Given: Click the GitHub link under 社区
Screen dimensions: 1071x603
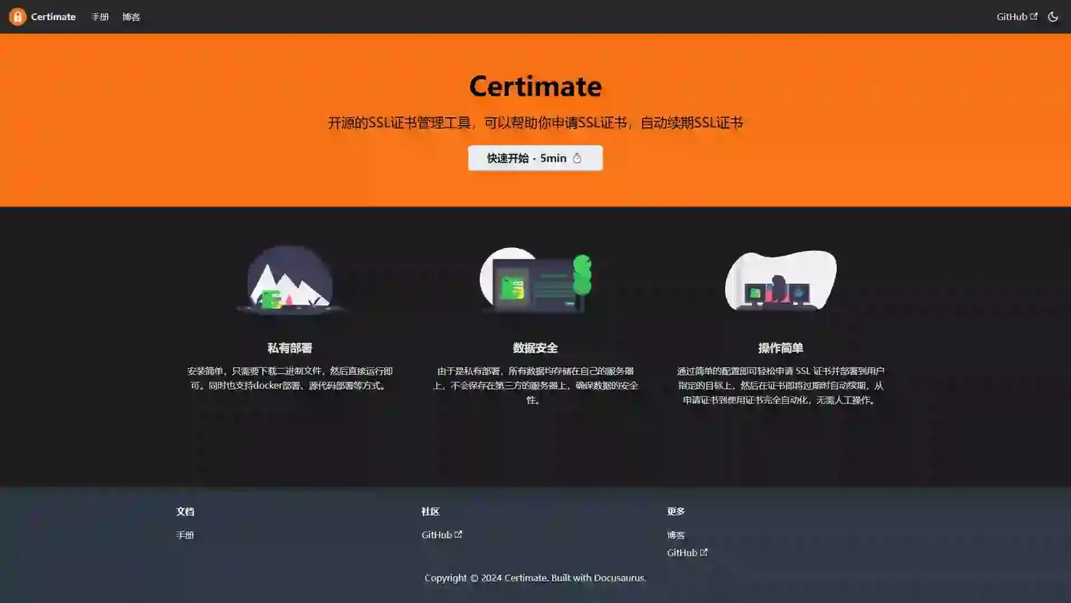Looking at the screenshot, I should [x=437, y=534].
